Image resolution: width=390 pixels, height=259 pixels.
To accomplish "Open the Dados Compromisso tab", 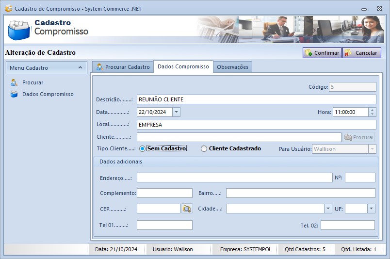I will pyautogui.click(x=183, y=66).
